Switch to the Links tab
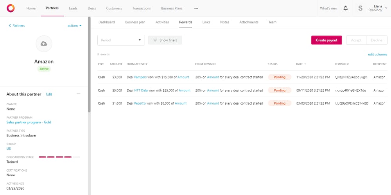The image size is (391, 195). click(x=206, y=22)
